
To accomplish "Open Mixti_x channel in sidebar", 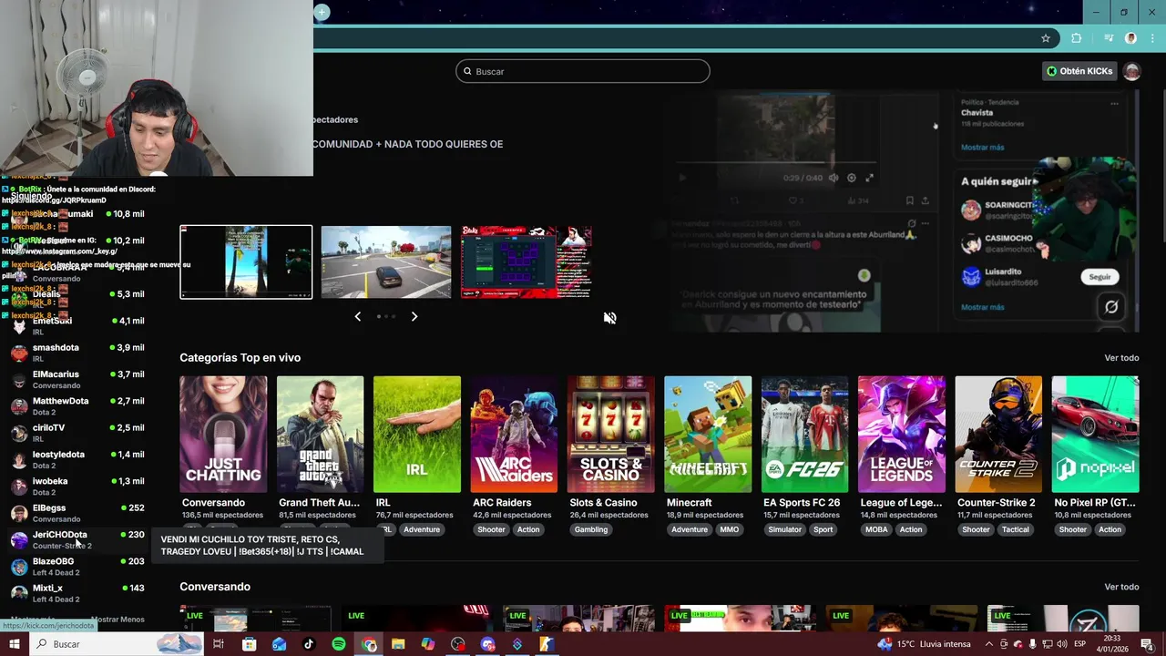I will tap(77, 593).
